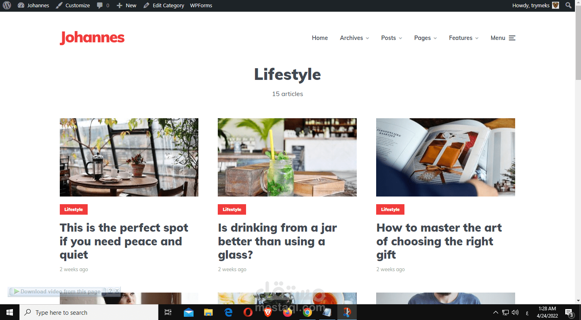This screenshot has height=320, width=581.
Task: Expand the Archives dropdown menu
Action: (x=354, y=38)
